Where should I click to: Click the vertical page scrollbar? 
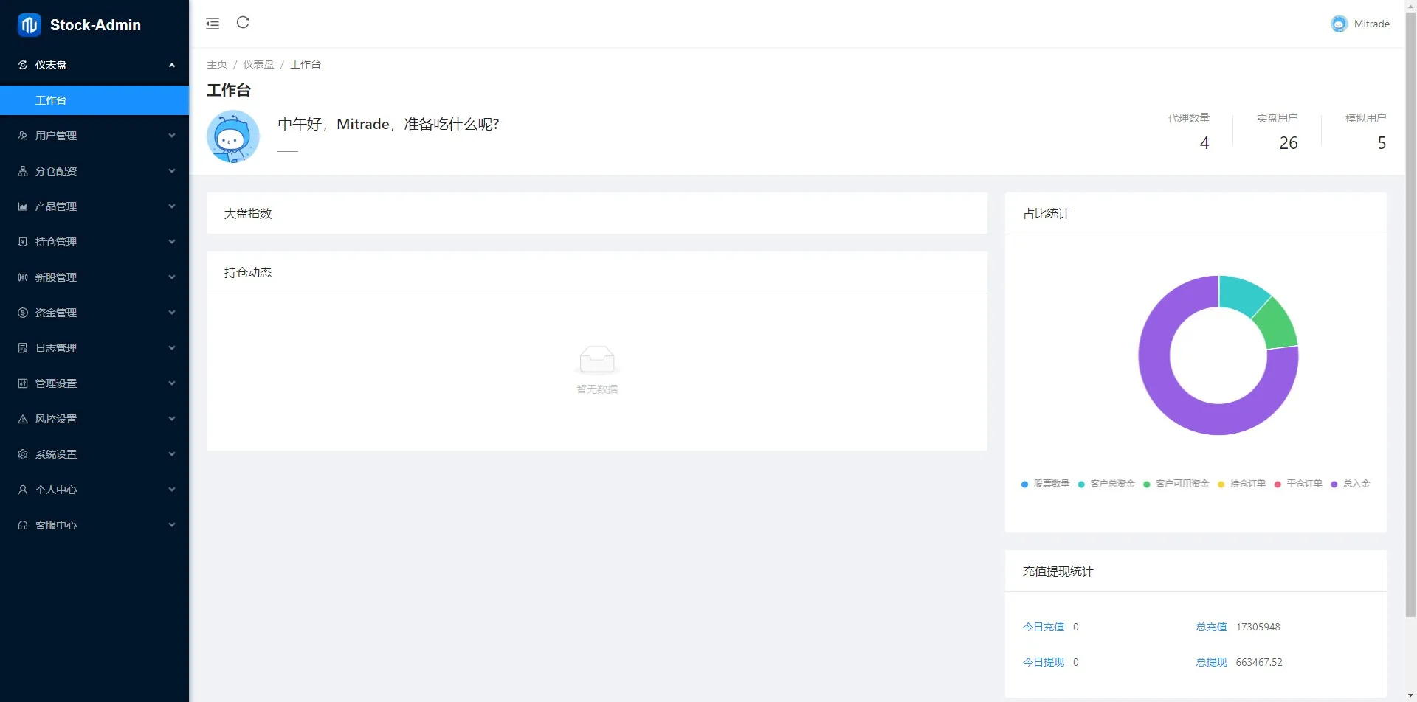[x=1410, y=295]
